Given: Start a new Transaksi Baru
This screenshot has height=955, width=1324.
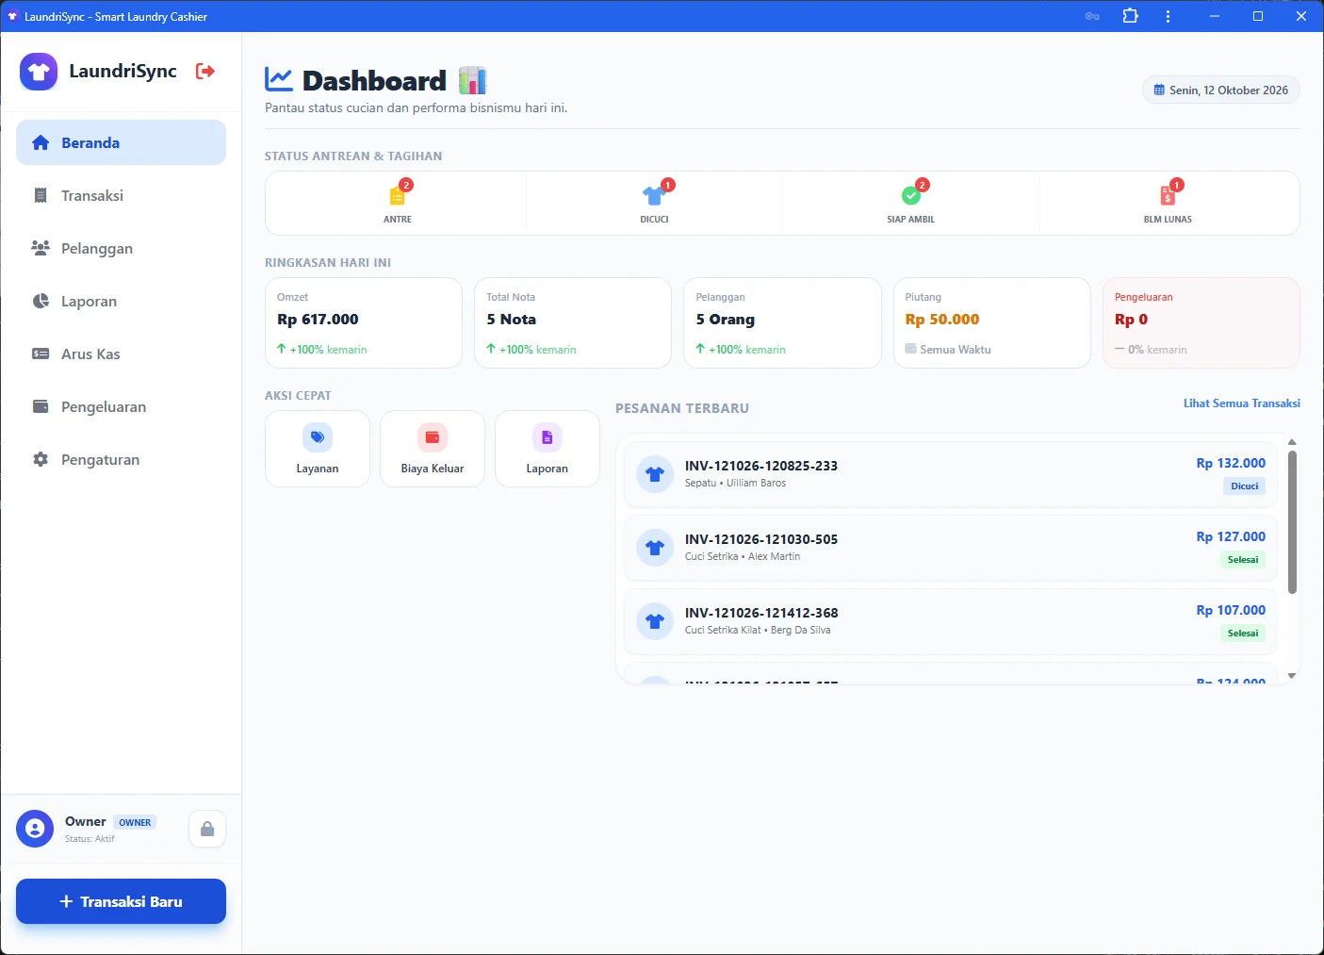Looking at the screenshot, I should (121, 901).
